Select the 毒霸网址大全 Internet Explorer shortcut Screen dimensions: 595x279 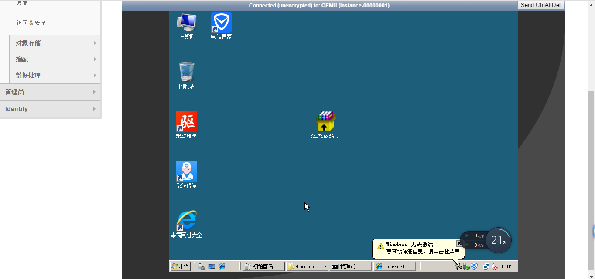[x=186, y=225]
